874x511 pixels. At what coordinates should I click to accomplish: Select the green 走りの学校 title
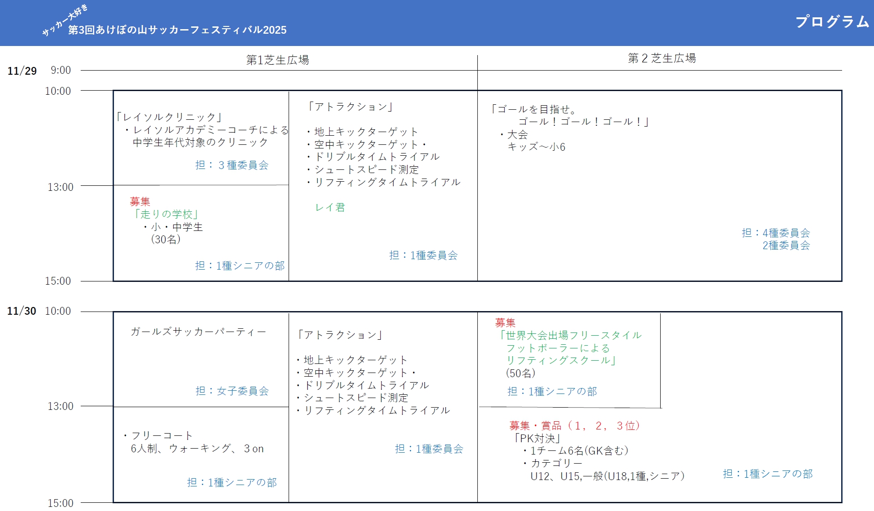(x=166, y=214)
